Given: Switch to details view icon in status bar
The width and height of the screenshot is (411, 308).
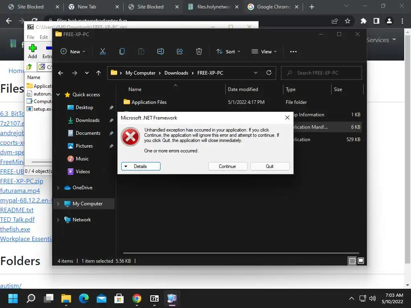Looking at the screenshot, I should click(352, 261).
